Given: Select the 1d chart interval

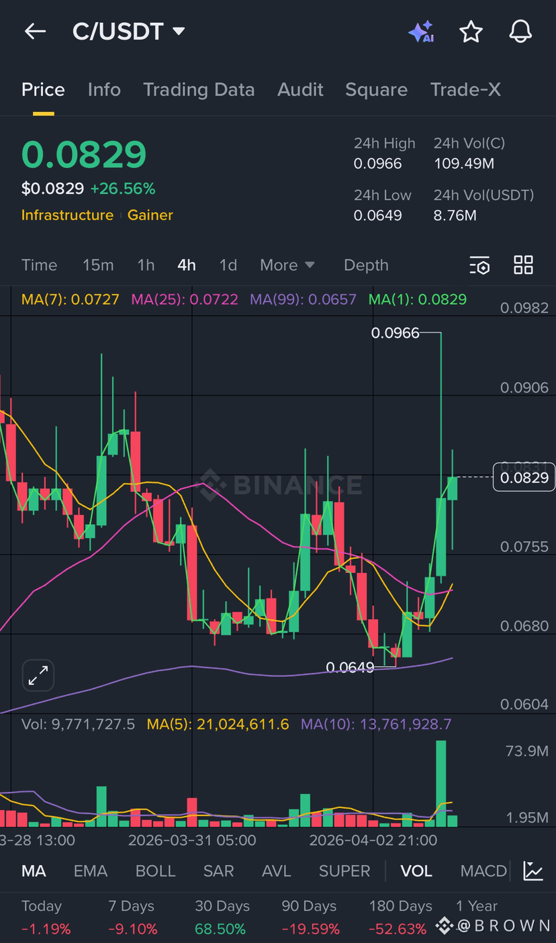Looking at the screenshot, I should tap(228, 265).
